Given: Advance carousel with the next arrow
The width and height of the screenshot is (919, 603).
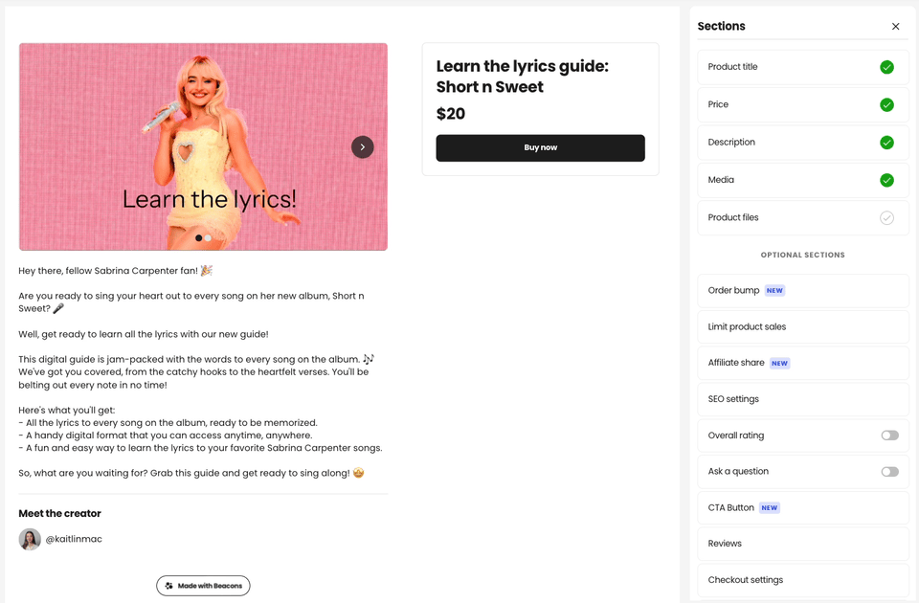Looking at the screenshot, I should coord(363,146).
